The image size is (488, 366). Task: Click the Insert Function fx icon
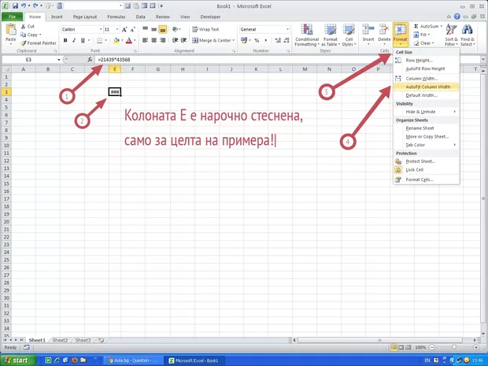[x=90, y=60]
